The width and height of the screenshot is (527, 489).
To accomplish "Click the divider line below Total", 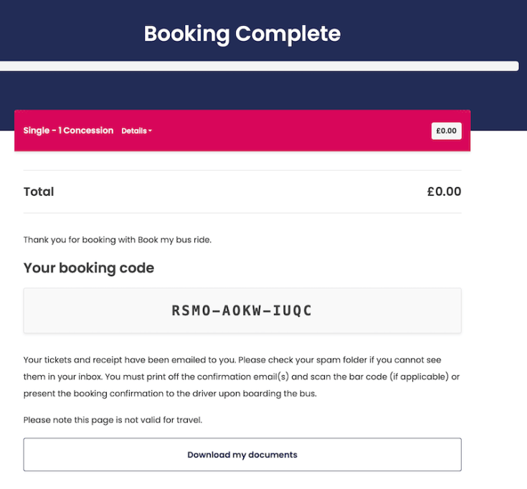I will [x=242, y=213].
